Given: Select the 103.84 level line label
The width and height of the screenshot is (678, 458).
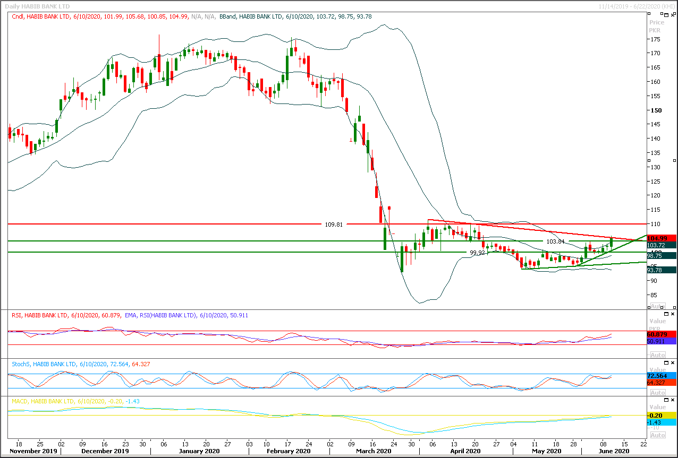Looking at the screenshot, I should pyautogui.click(x=555, y=241).
